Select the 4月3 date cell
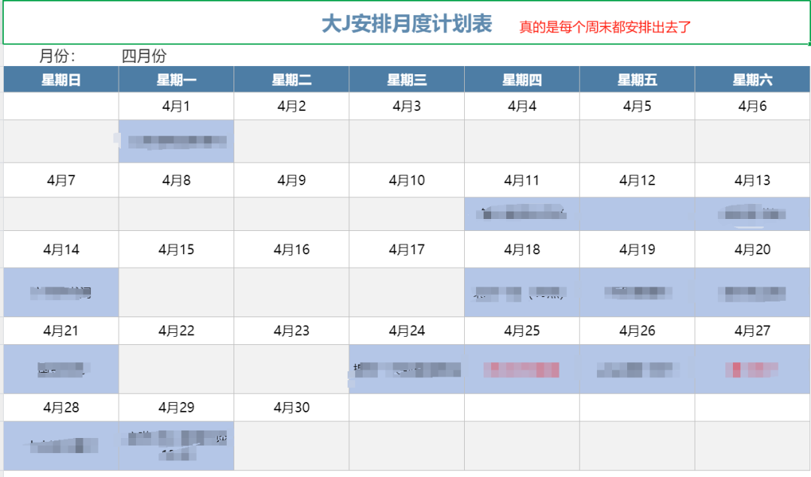811x477 pixels. 407,106
